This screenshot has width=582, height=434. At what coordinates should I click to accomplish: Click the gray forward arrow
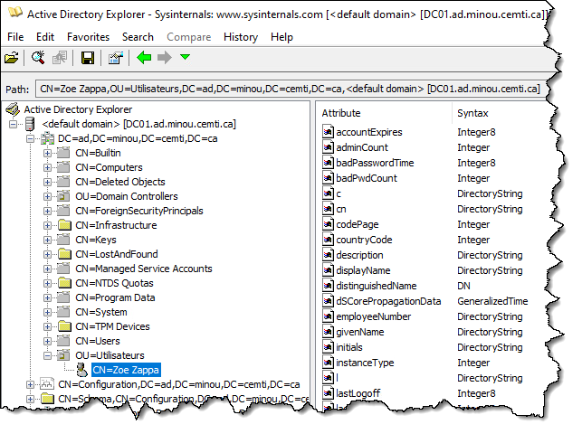[165, 58]
